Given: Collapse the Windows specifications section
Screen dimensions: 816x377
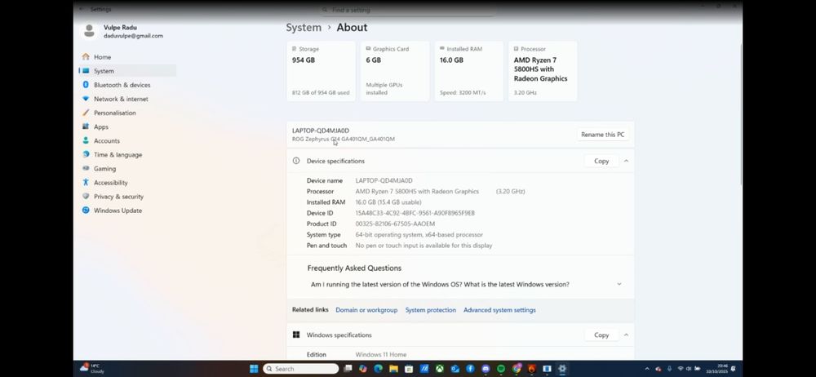Looking at the screenshot, I should (626, 335).
